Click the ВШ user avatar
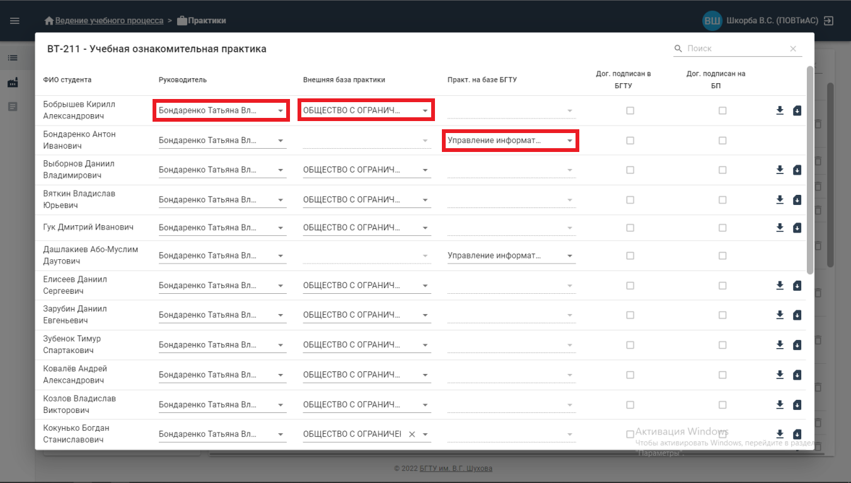The image size is (851, 483). [712, 21]
